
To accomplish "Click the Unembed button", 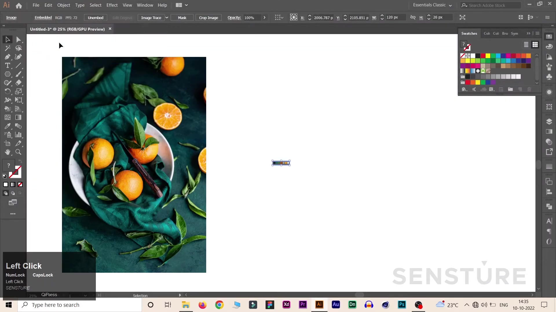I will coord(95,17).
